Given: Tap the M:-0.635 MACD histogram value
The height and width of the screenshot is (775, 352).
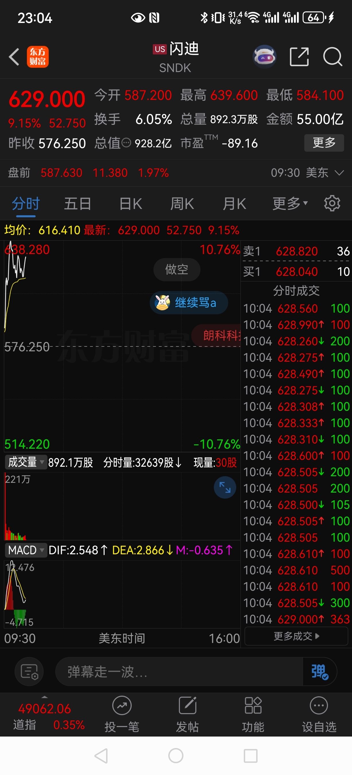Looking at the screenshot, I should pos(204,550).
